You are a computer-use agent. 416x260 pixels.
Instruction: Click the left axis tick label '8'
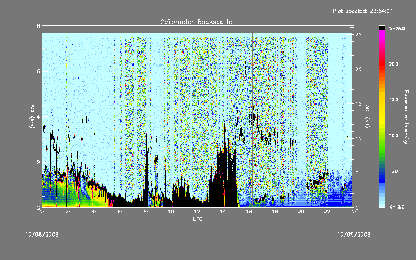click(38, 26)
